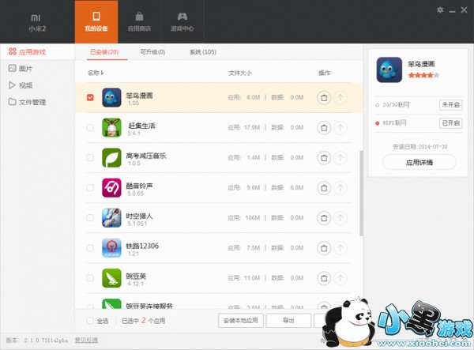Open the 我的设备 tab
Image resolution: width=474 pixels, height=350 pixels.
[96, 22]
